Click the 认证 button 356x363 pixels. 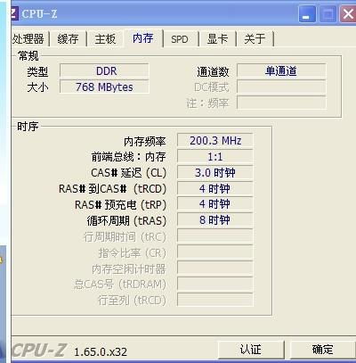click(251, 350)
